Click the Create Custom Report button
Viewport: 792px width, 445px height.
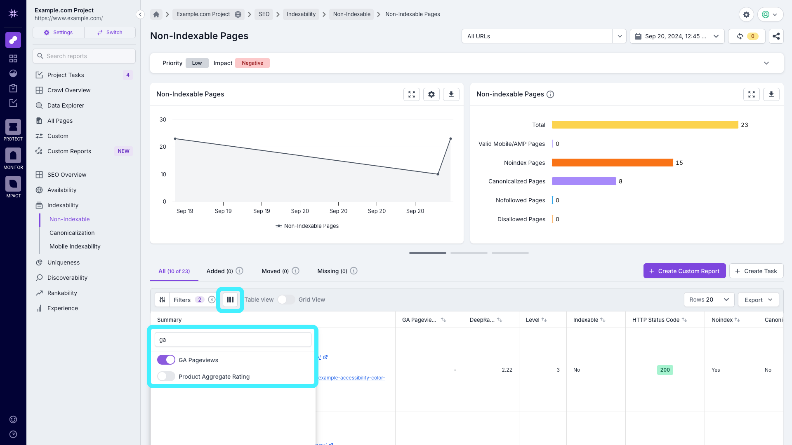684,271
